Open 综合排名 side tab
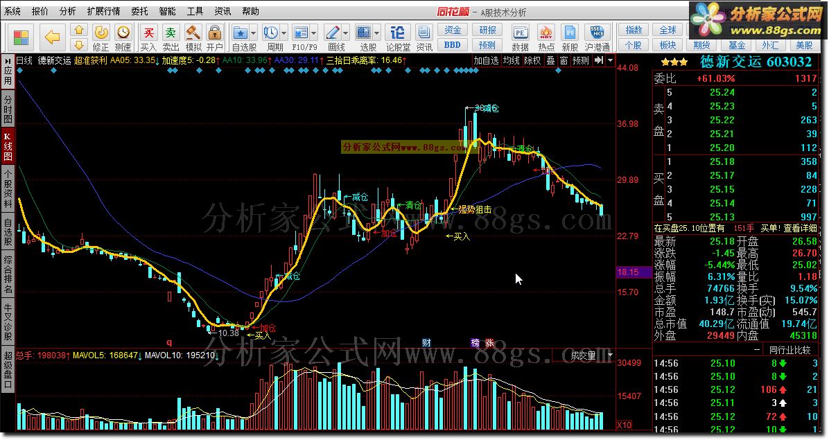The width and height of the screenshot is (829, 440). pos(8,274)
